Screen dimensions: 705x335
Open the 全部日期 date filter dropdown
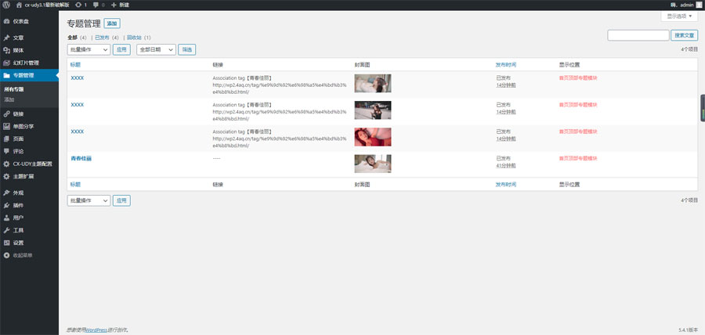tap(156, 50)
